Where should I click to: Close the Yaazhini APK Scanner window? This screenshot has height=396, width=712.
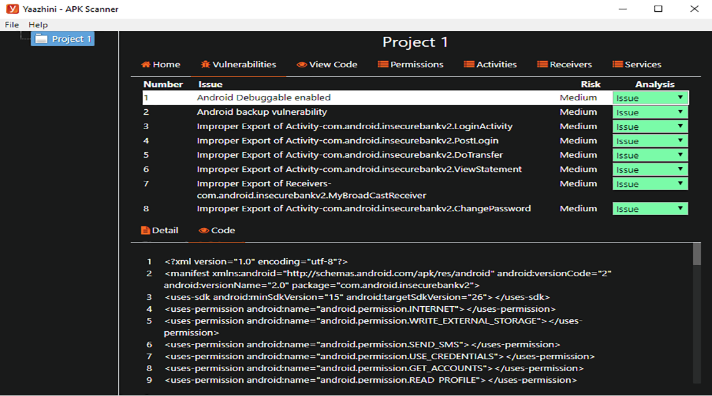coord(695,9)
